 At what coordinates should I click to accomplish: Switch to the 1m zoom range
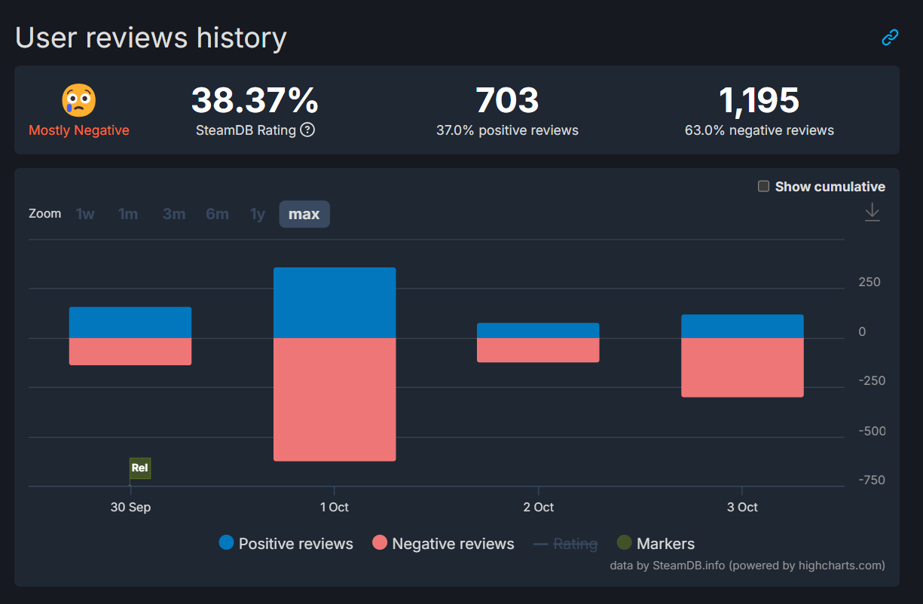(128, 214)
